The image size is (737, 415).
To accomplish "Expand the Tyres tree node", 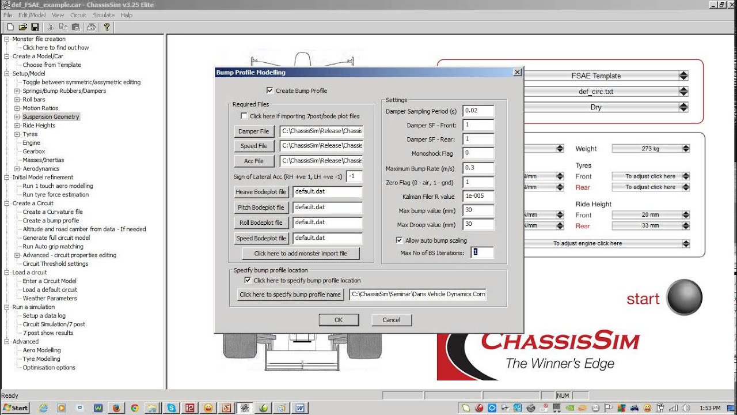I will click(x=17, y=134).
